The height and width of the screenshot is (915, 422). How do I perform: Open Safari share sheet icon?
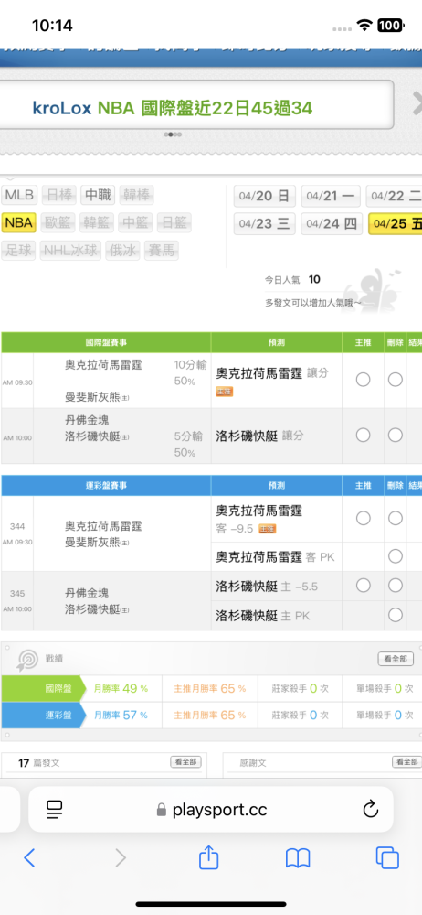pos(208,856)
